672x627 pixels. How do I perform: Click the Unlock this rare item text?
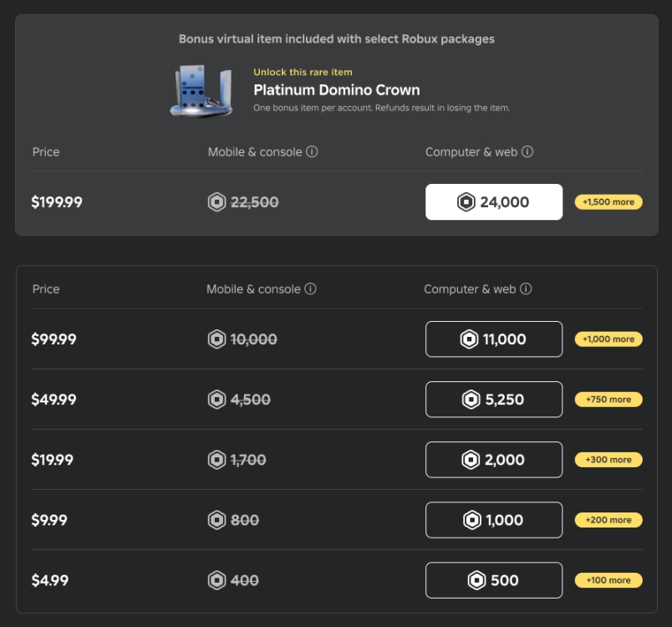pyautogui.click(x=302, y=71)
